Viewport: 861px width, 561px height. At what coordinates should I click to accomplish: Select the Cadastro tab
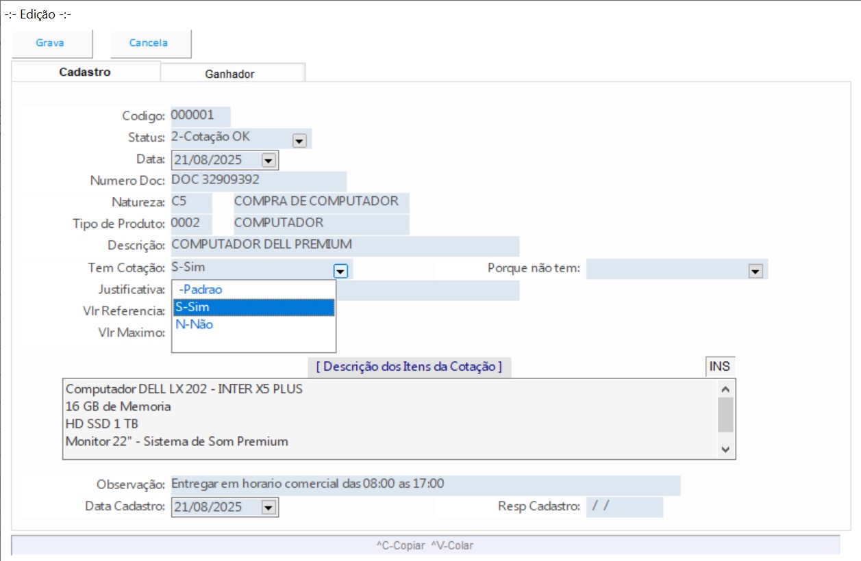click(x=85, y=73)
